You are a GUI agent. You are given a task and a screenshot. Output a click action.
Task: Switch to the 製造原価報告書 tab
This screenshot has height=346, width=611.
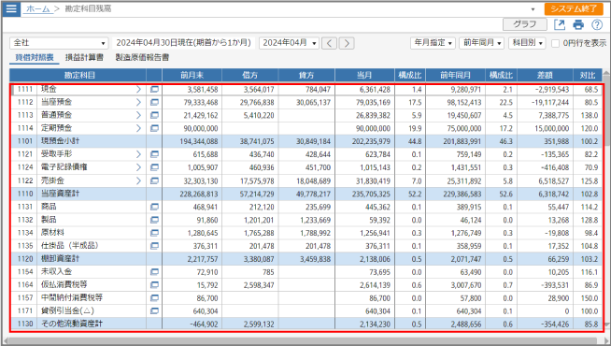click(x=142, y=58)
